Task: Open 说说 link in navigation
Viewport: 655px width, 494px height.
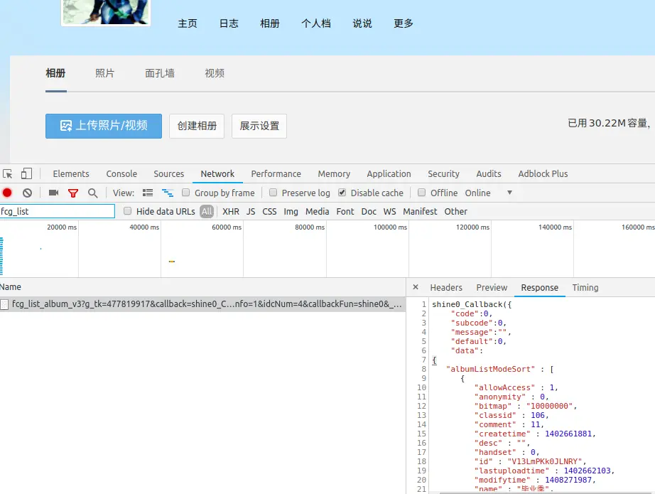Action: (362, 23)
